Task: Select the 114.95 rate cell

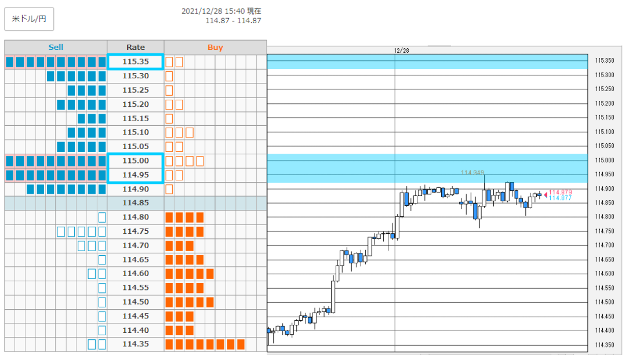Action: point(136,175)
